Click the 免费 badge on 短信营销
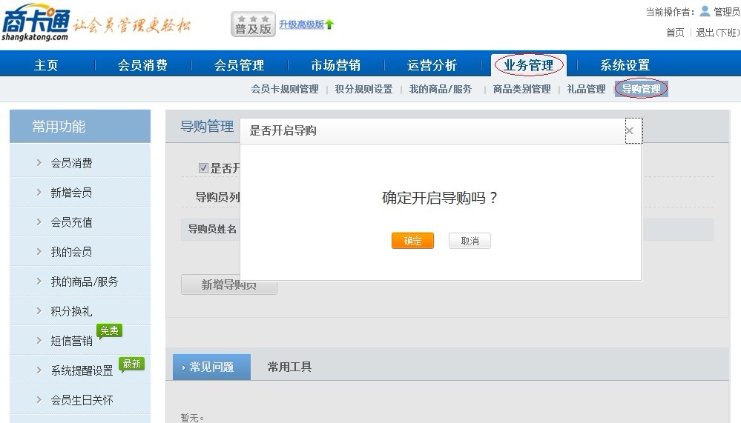Screen dimensions: 741x423 [110, 330]
